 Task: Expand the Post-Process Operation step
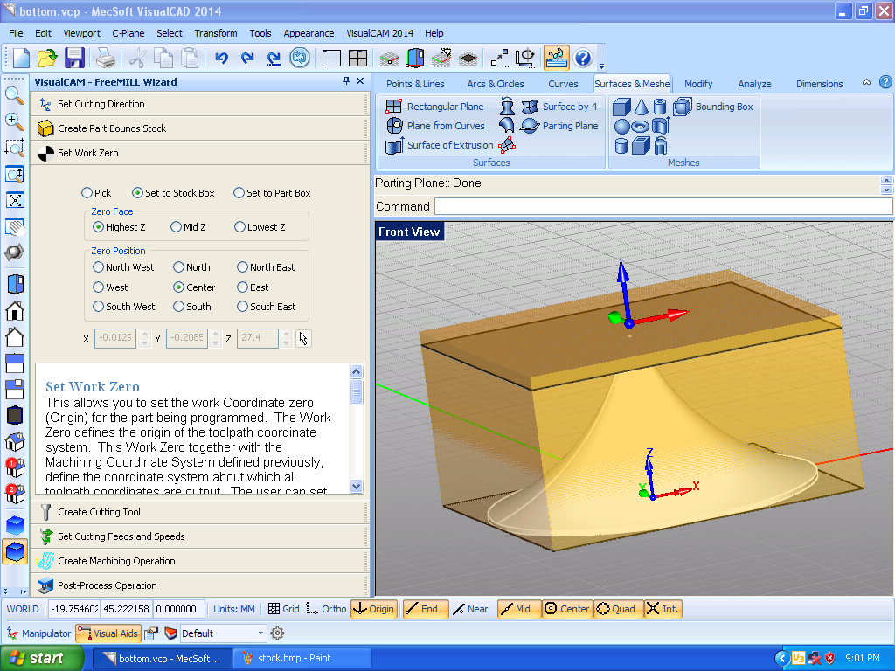[198, 585]
